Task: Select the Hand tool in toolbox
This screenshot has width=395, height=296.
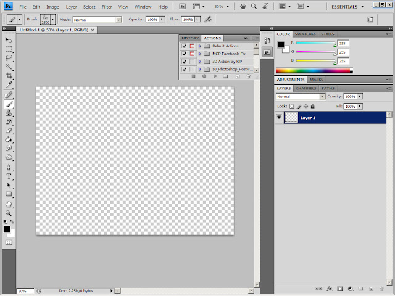Action: [9, 204]
